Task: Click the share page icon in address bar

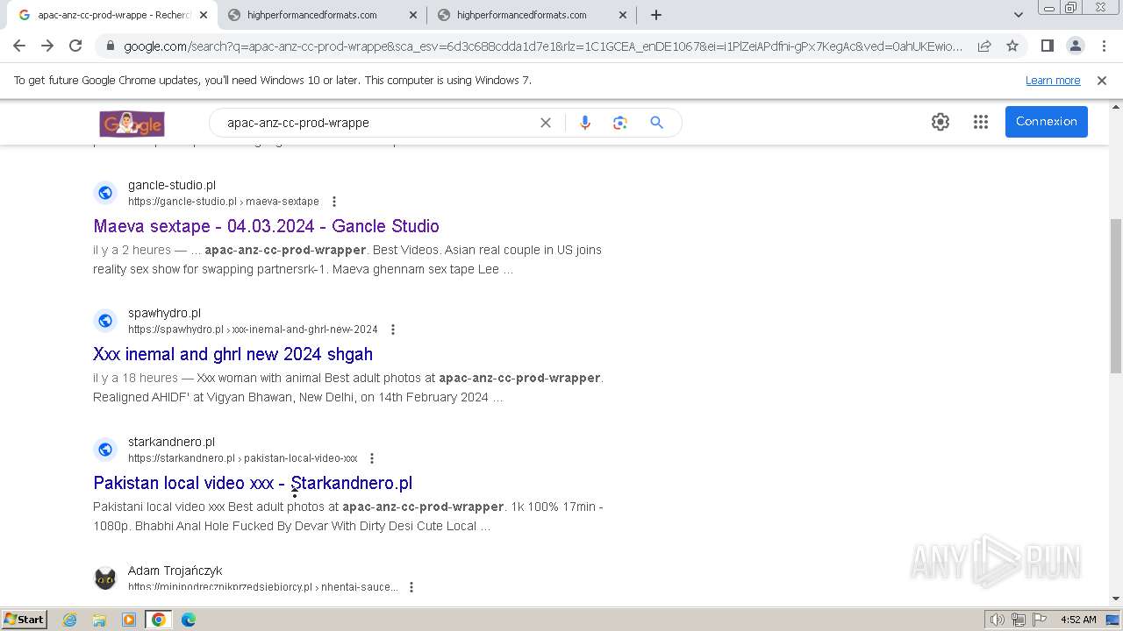Action: coord(984,46)
